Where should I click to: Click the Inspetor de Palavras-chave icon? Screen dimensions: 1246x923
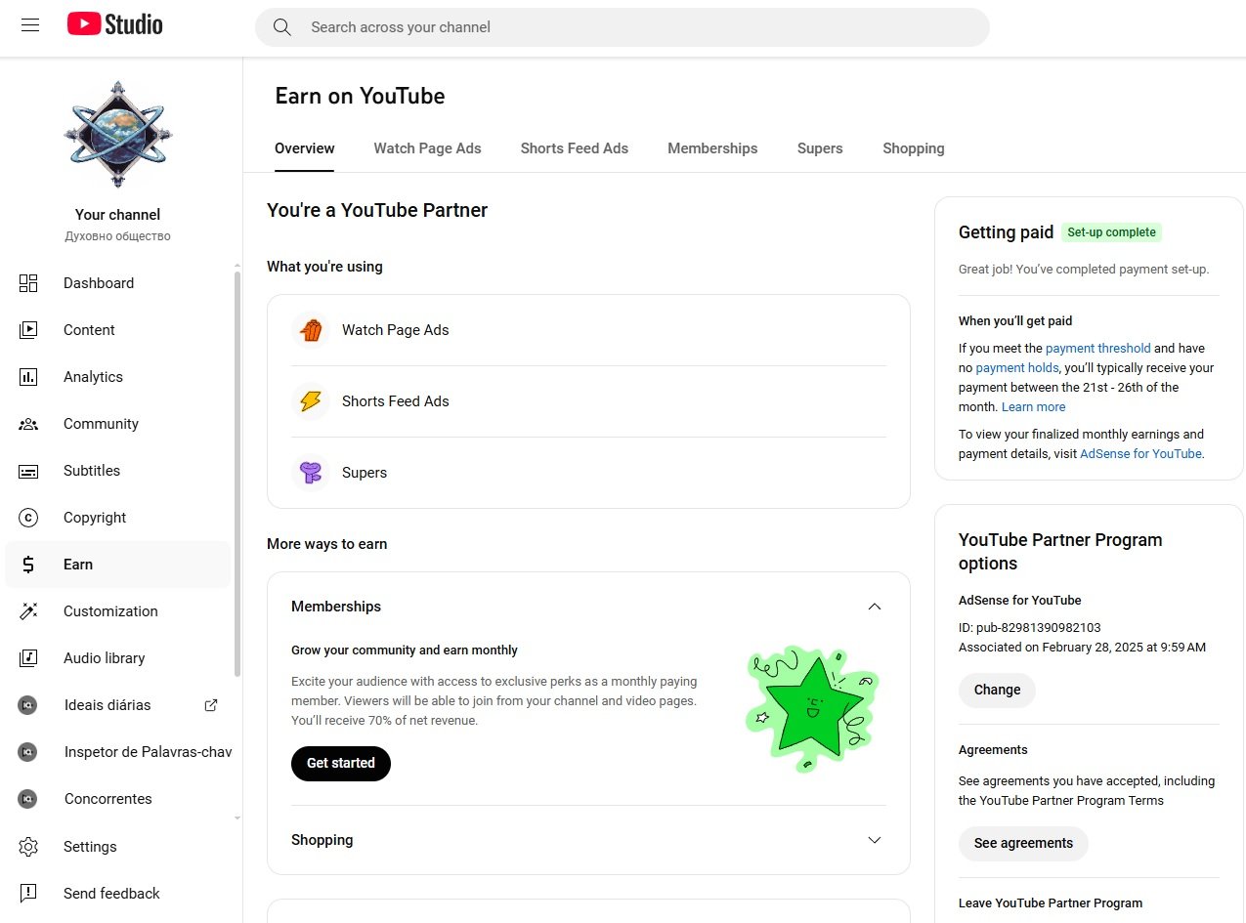coord(27,752)
